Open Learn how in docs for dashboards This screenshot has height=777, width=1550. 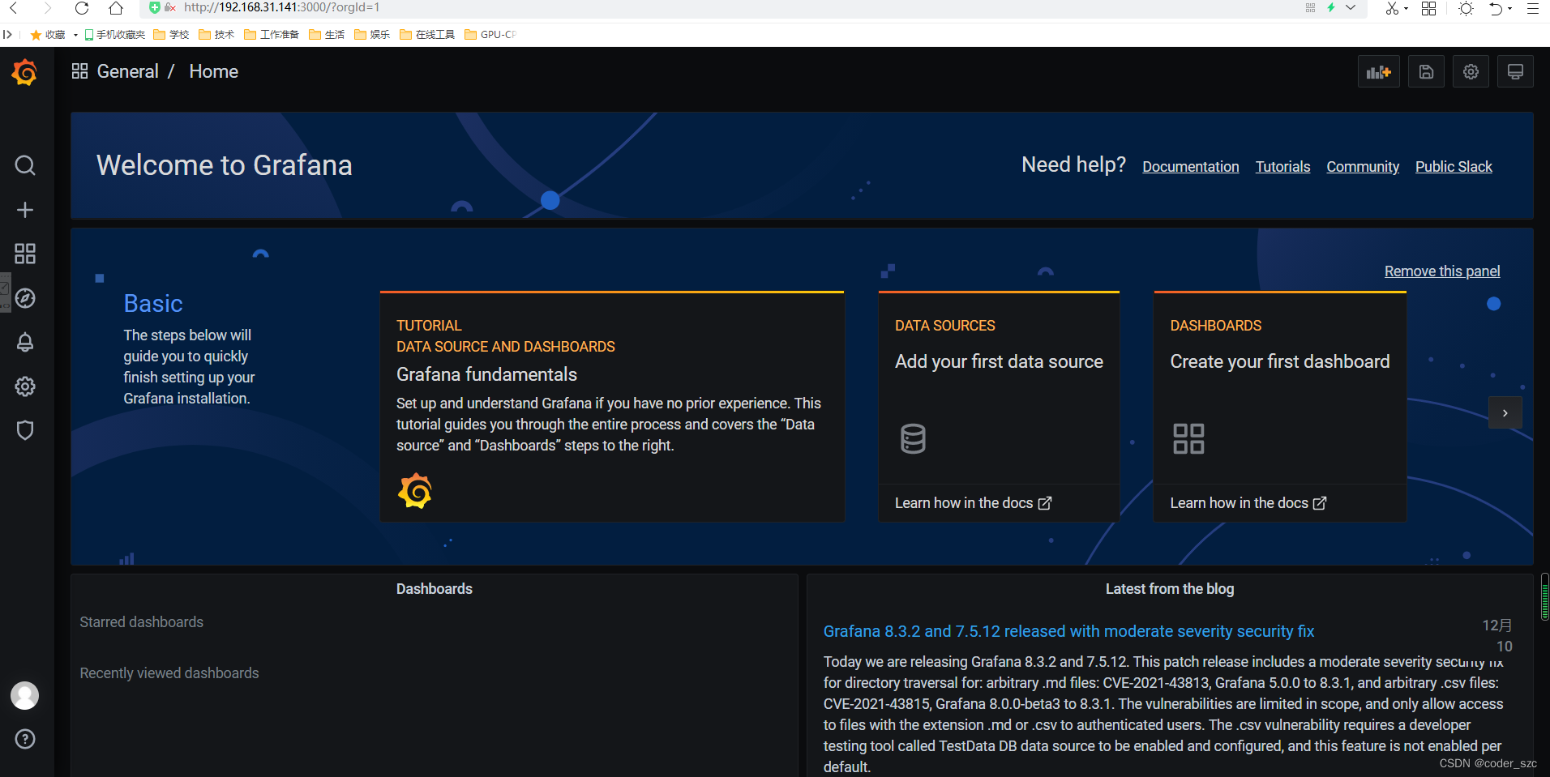pos(1248,503)
